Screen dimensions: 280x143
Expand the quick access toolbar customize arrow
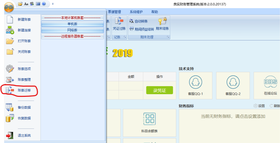[53, 4]
